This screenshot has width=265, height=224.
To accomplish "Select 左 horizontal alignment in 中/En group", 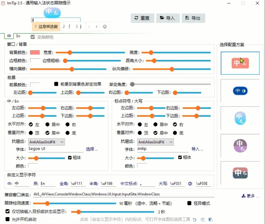I will click(31, 125).
